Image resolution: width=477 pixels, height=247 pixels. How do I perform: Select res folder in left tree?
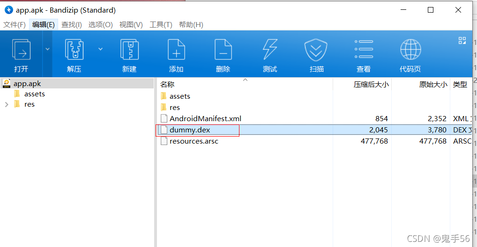(29, 104)
